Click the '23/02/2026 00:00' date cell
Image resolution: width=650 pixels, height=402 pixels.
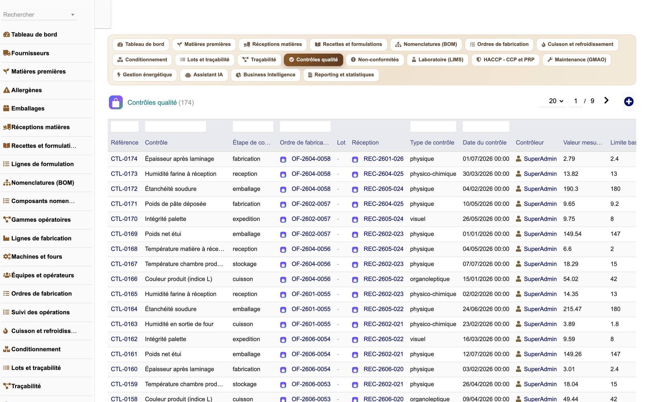coord(486,324)
